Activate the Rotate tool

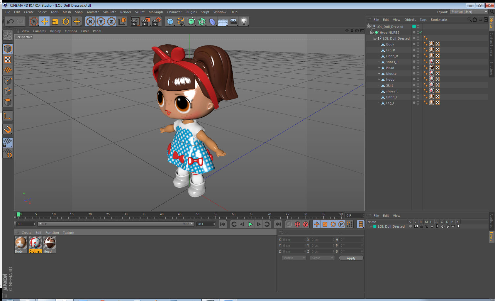pyautogui.click(x=66, y=21)
